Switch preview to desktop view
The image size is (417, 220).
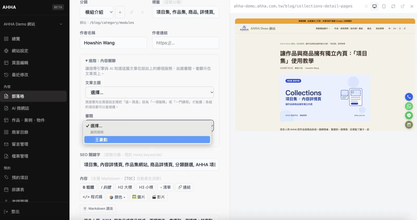375,6
